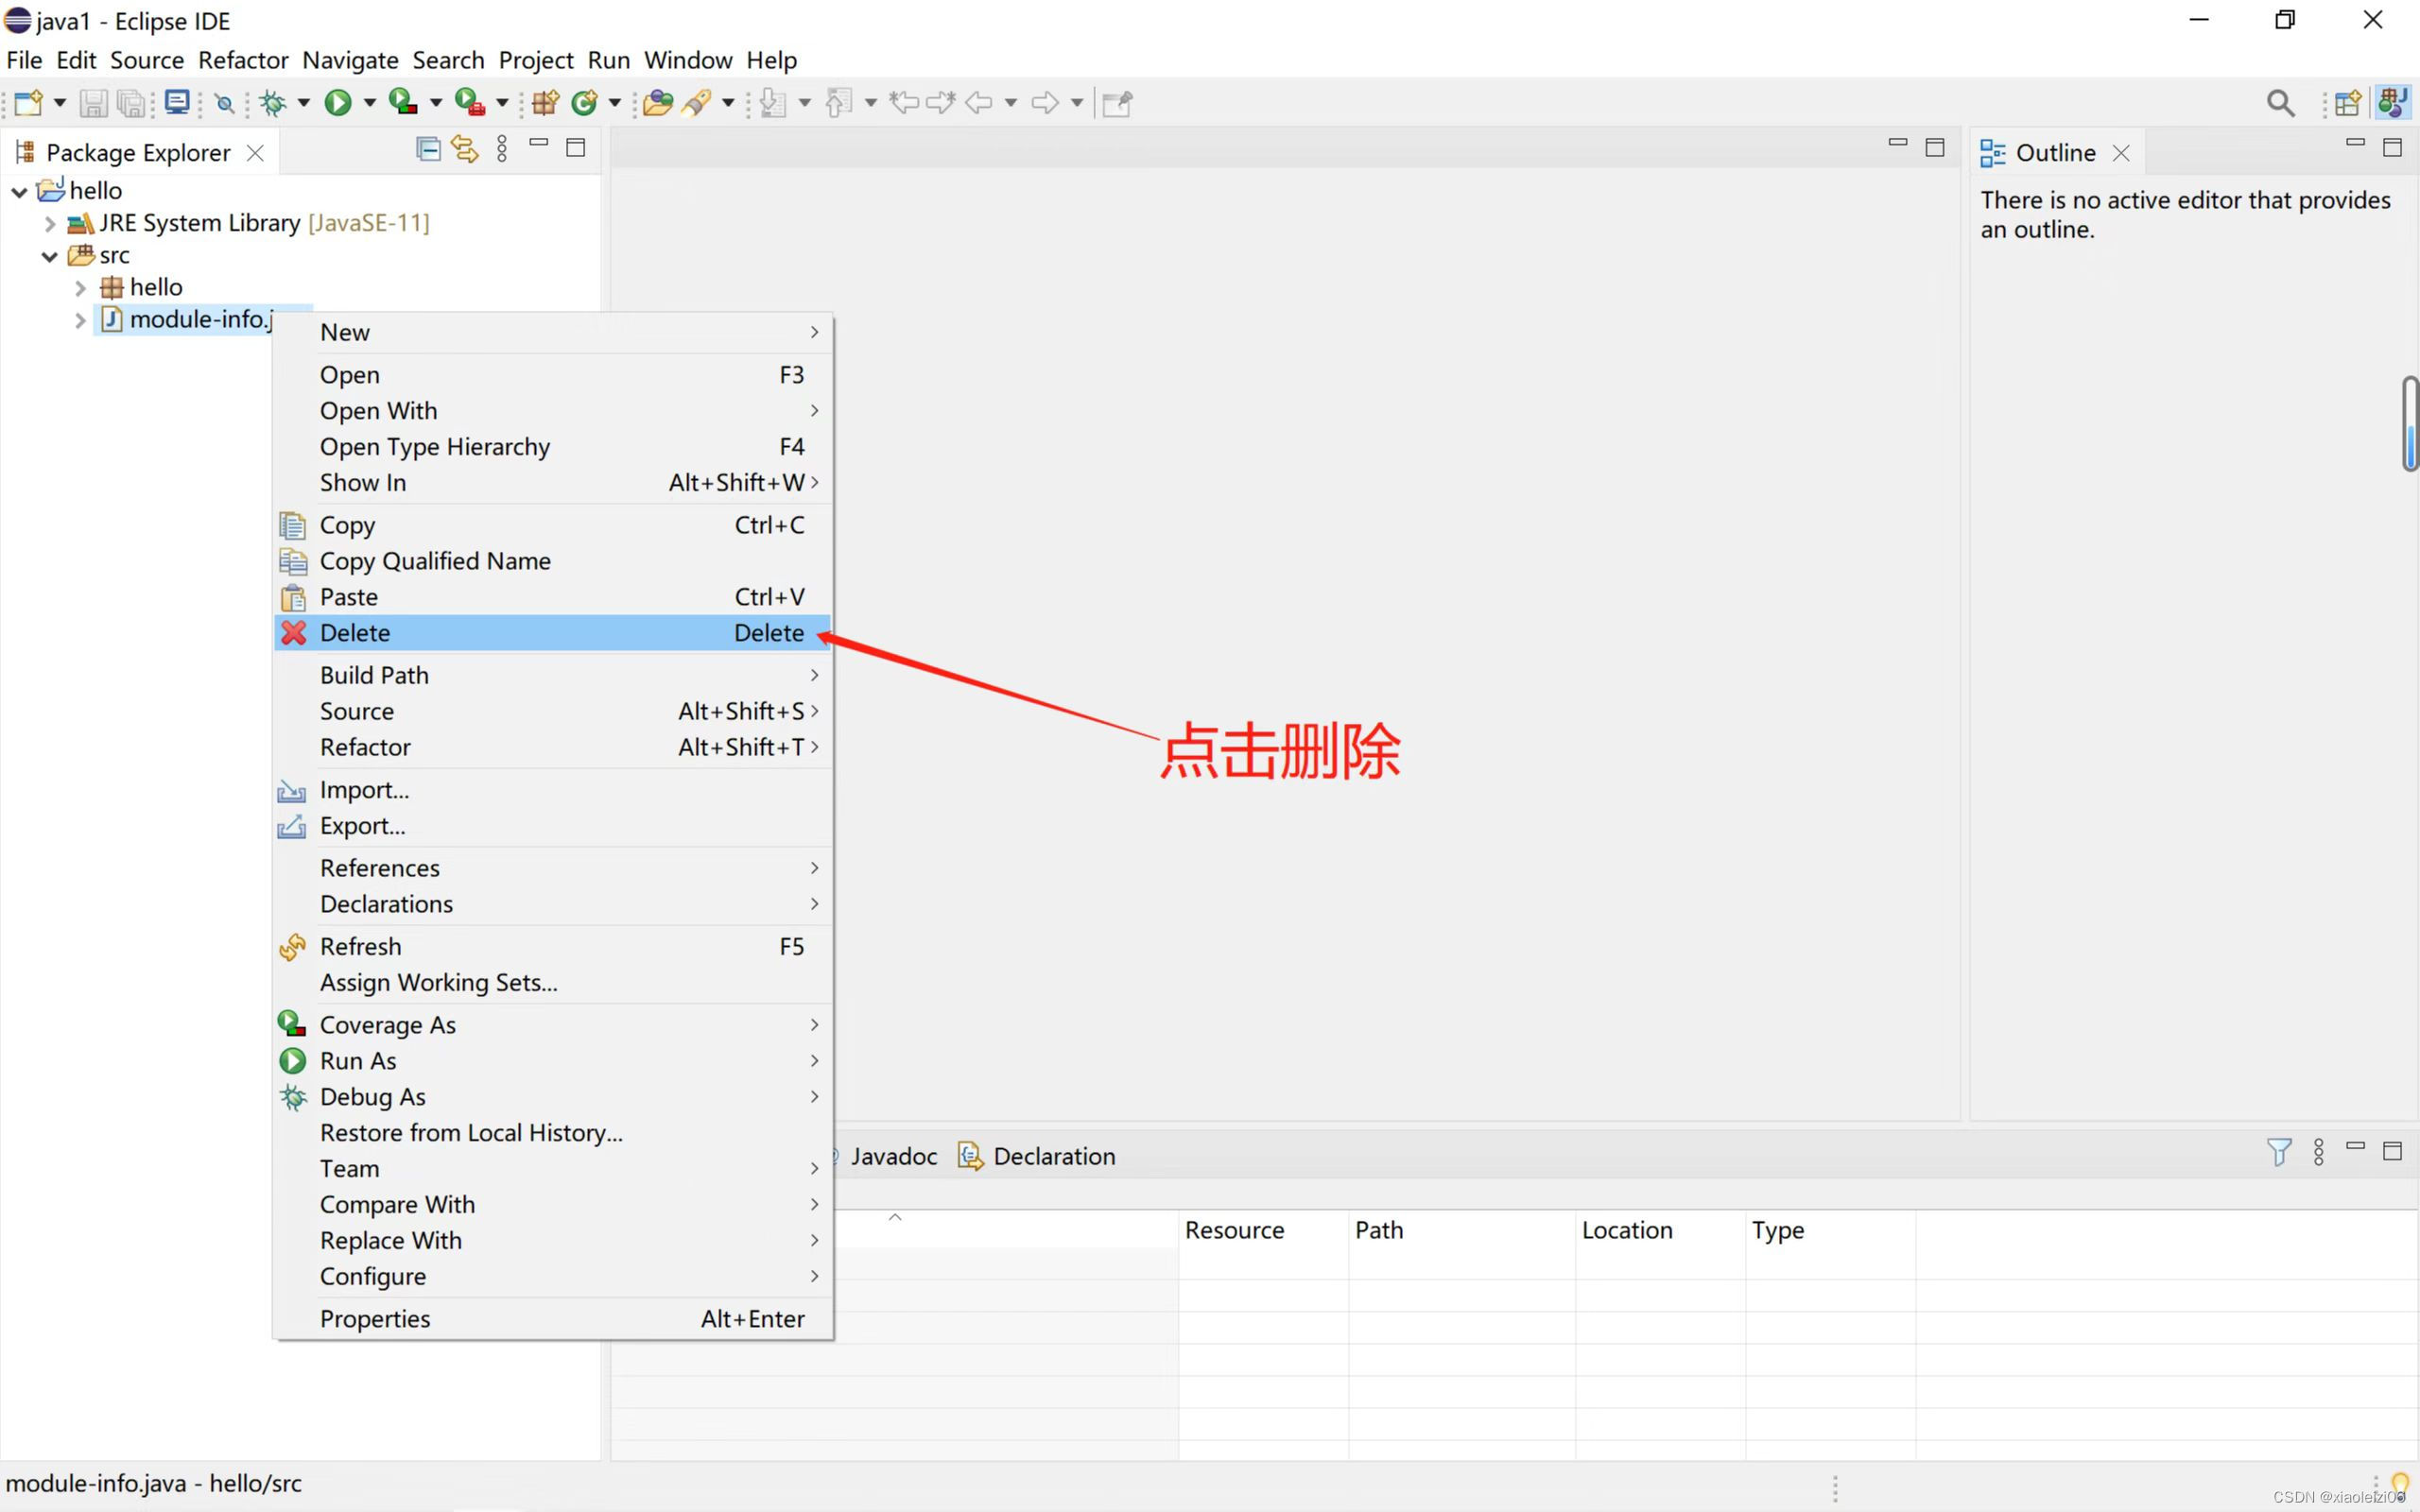Maximize the Outline view
The width and height of the screenshot is (2420, 1512).
(2393, 146)
